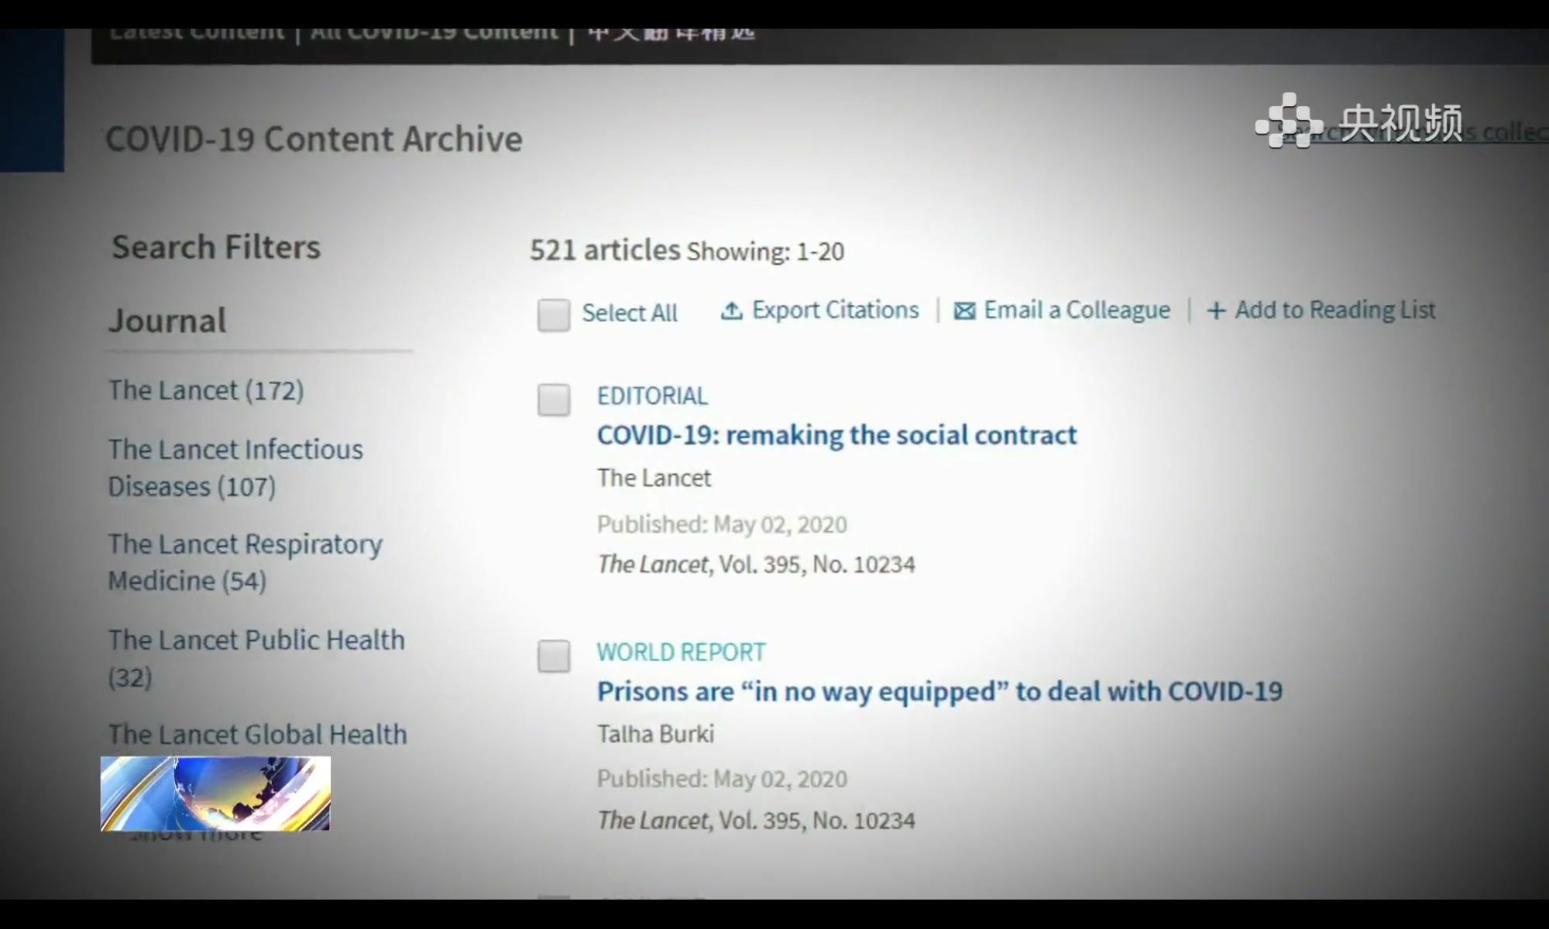1549x929 pixels.
Task: Filter by The Lancet (172) journal
Action: click(206, 391)
